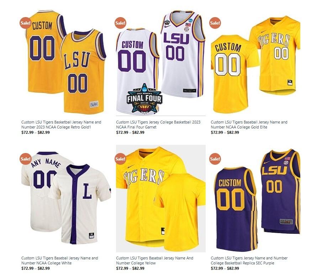
Task: Open NCAA College Gold Elite baseball link
Action: click(x=249, y=125)
